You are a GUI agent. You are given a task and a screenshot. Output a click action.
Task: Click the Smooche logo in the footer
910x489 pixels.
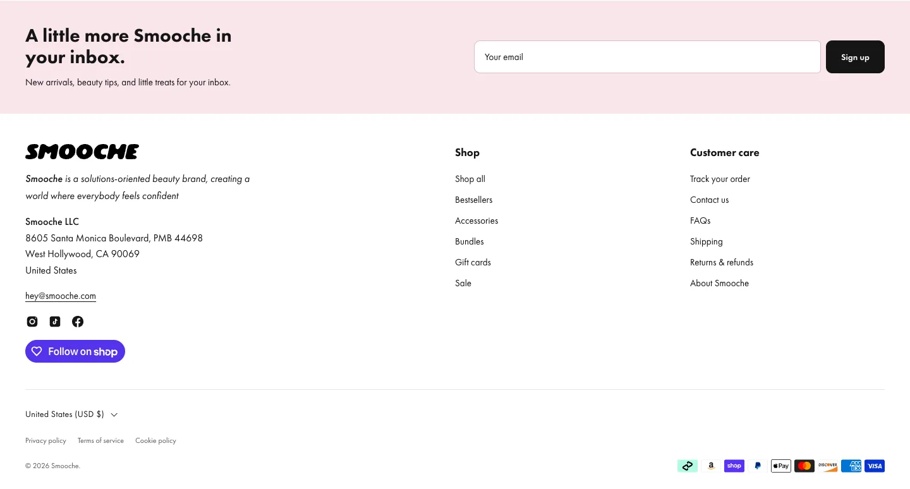click(x=82, y=152)
